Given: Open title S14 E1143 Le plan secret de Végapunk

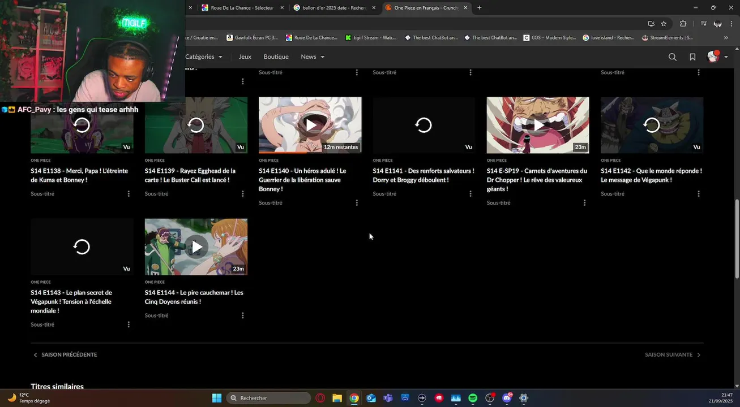Looking at the screenshot, I should click(x=71, y=302).
